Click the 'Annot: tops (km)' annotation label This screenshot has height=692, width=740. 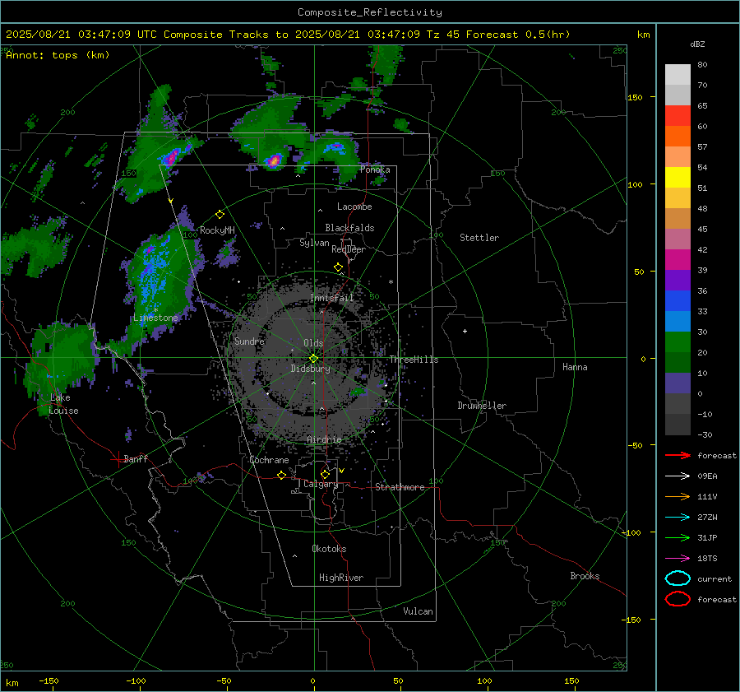[x=58, y=55]
